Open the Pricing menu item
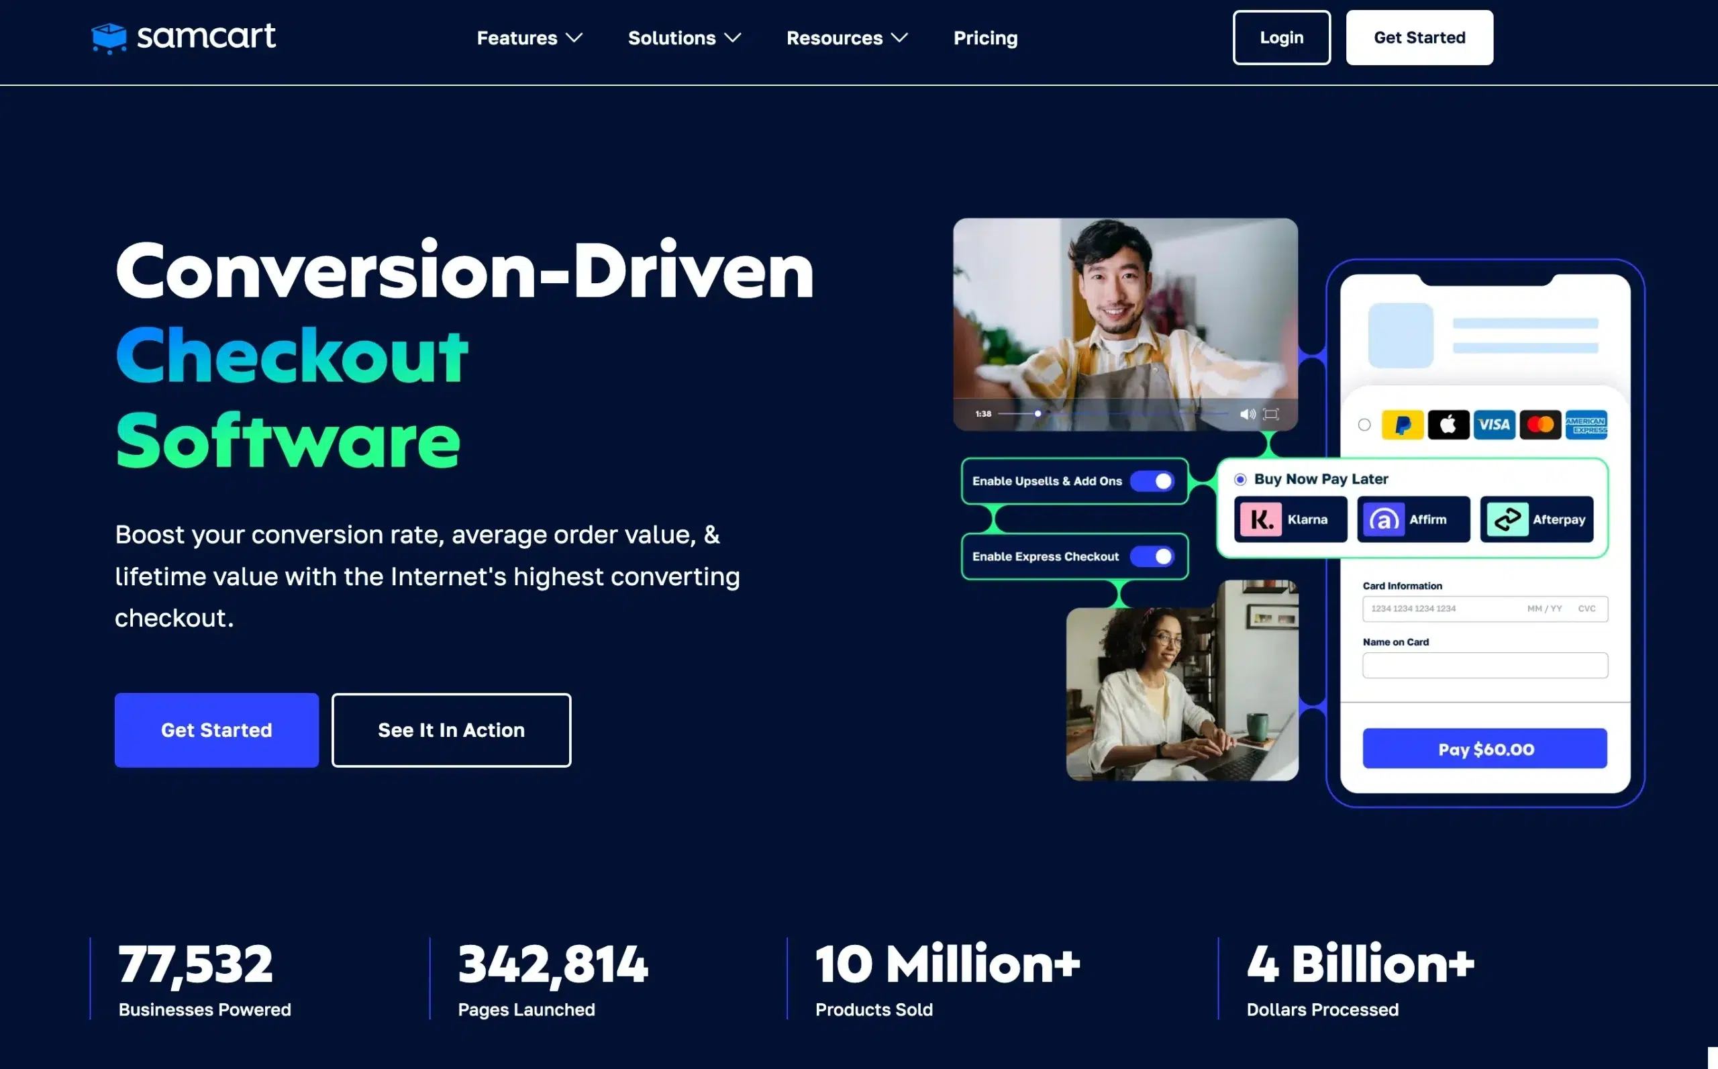 [x=985, y=37]
